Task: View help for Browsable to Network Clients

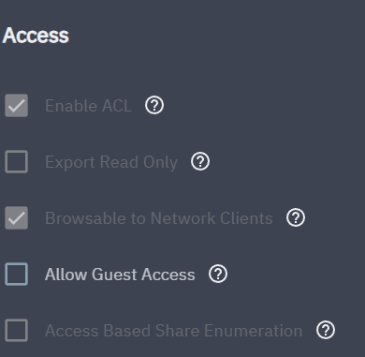Action: click(x=296, y=217)
